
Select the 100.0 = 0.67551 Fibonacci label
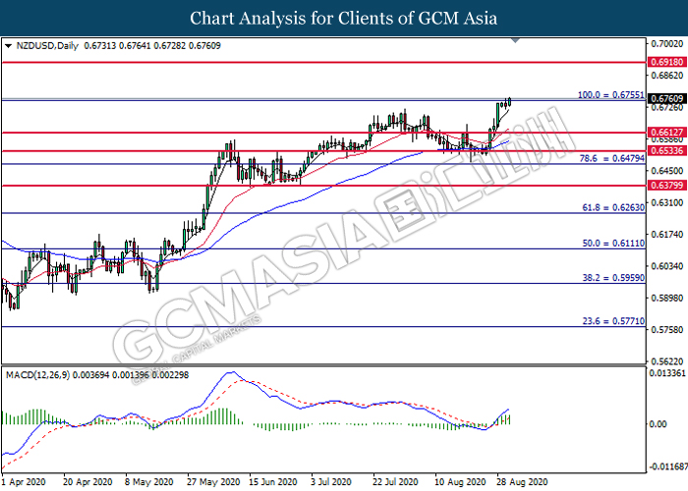[x=609, y=94]
